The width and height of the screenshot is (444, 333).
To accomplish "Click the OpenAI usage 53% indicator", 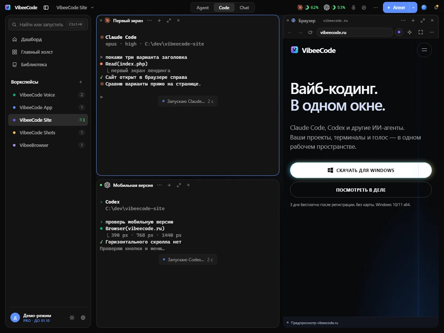I will tap(334, 7).
